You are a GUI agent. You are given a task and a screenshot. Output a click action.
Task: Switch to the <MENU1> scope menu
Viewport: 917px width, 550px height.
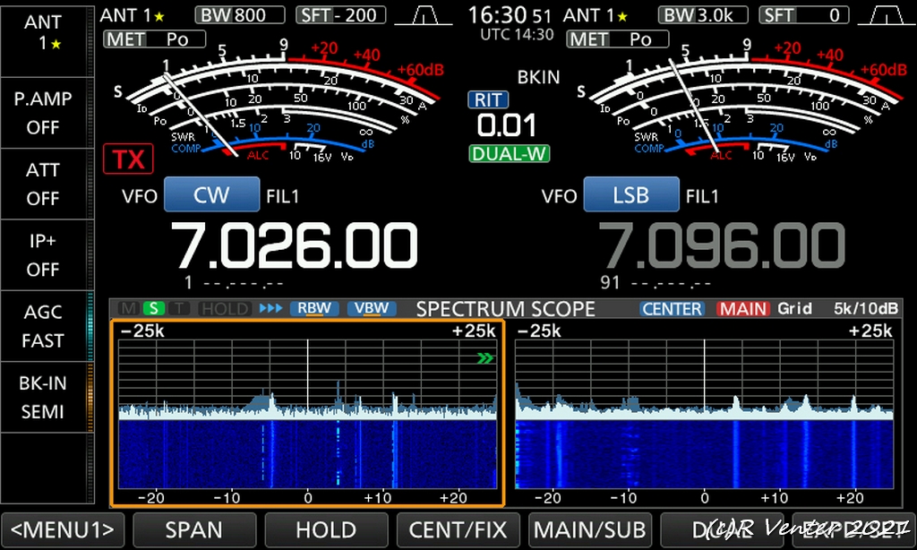63,530
